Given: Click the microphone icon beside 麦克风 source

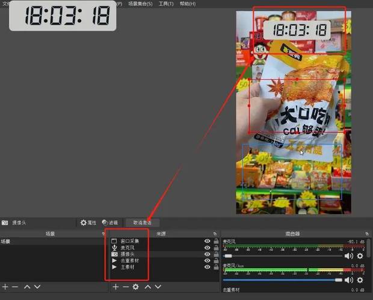Looking at the screenshot, I should click(114, 248).
